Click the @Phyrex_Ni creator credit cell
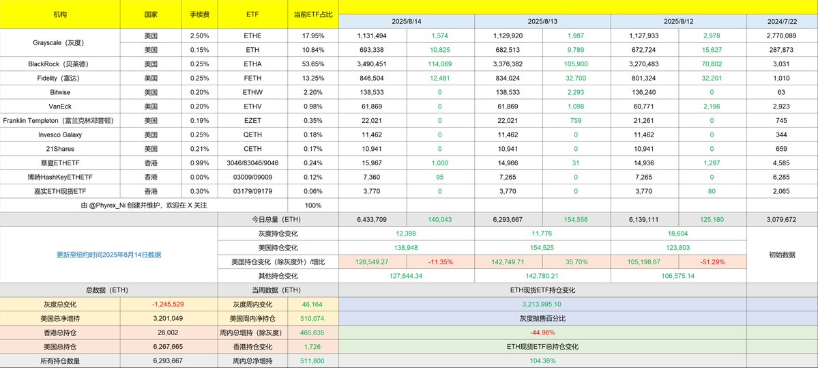The image size is (818, 368). click(x=144, y=205)
